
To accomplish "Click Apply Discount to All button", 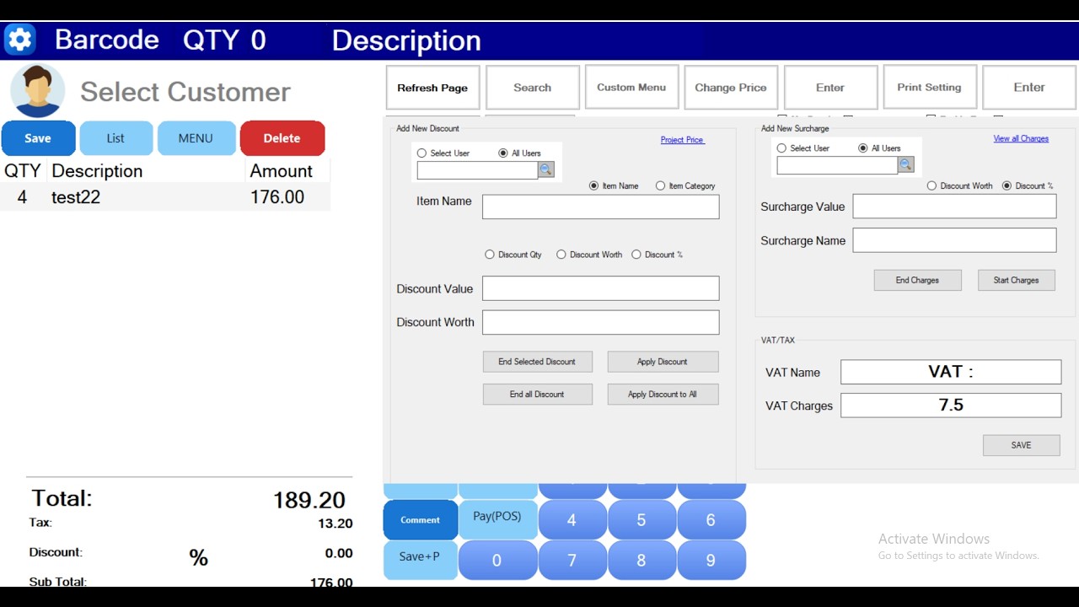I will coord(663,395).
